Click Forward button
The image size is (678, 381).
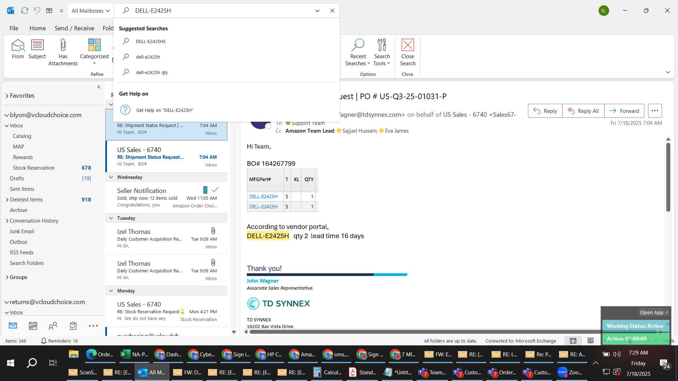pyautogui.click(x=624, y=111)
